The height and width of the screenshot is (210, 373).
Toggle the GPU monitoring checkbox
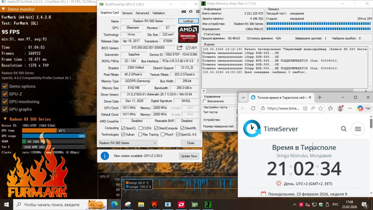pyautogui.click(x=5, y=102)
